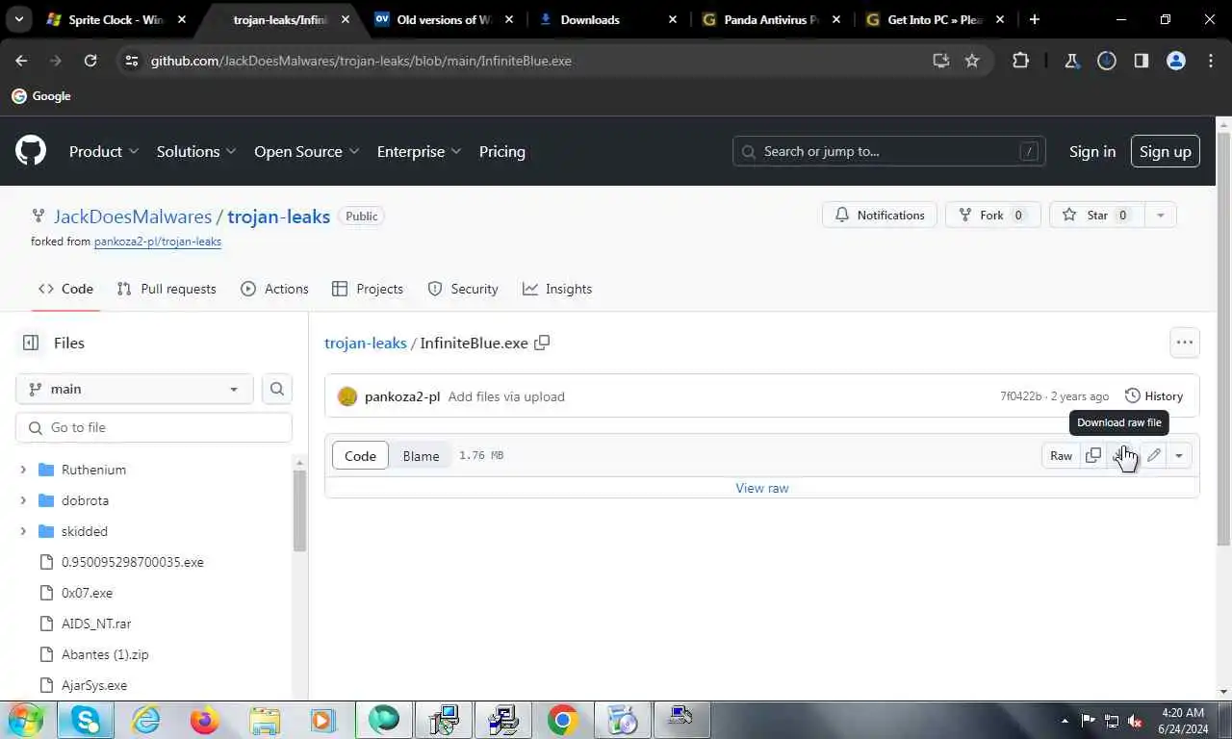Expand the Enterprise menu

tap(419, 151)
